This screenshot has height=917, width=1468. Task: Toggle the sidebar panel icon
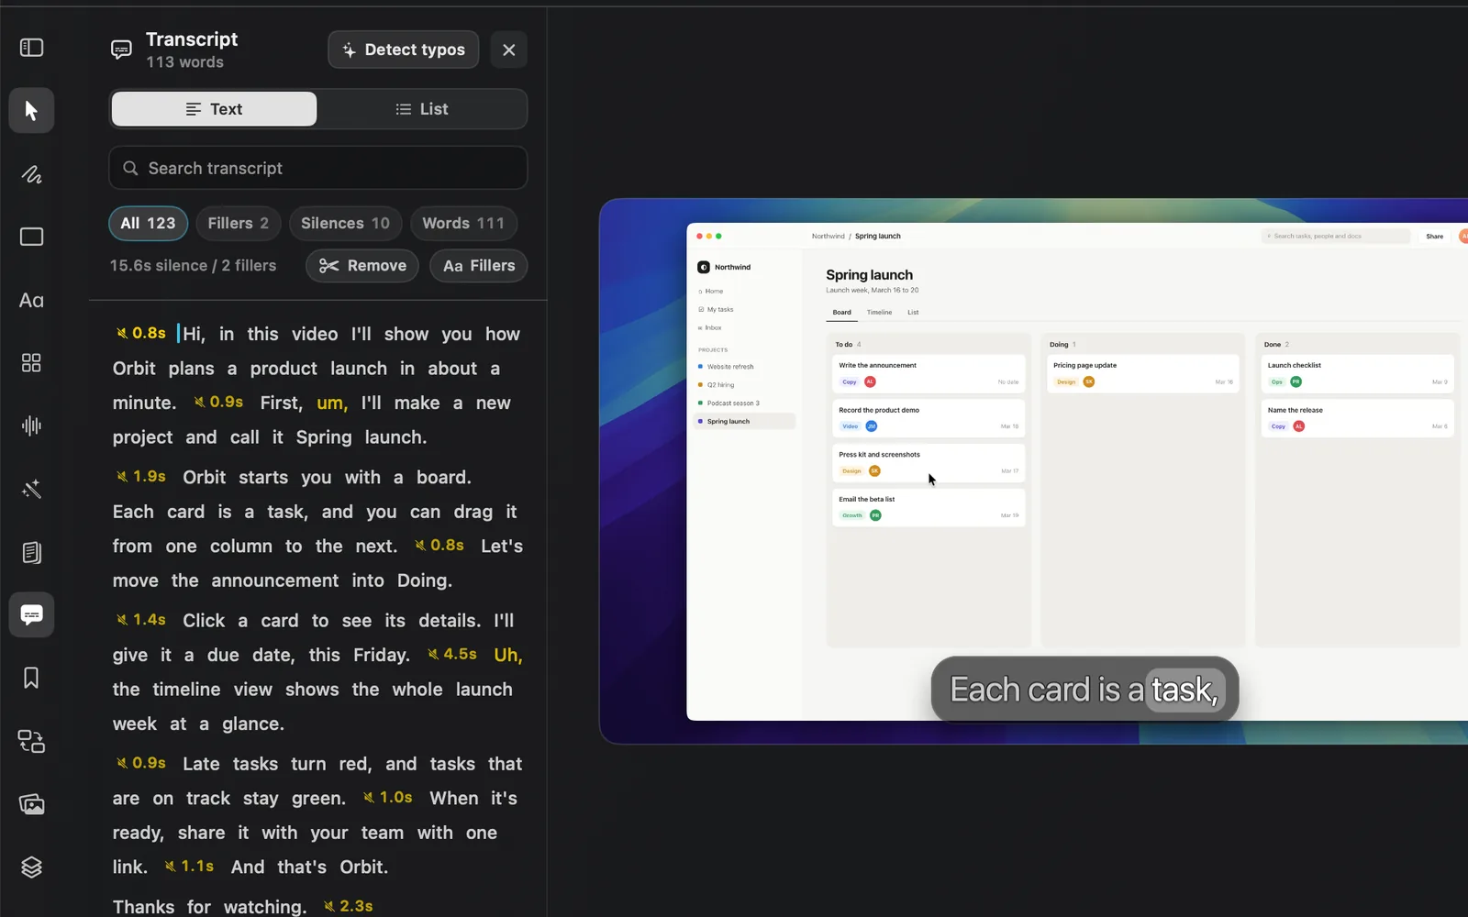31,48
